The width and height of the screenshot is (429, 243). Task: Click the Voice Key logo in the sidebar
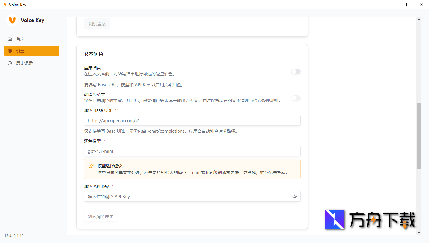(12, 20)
